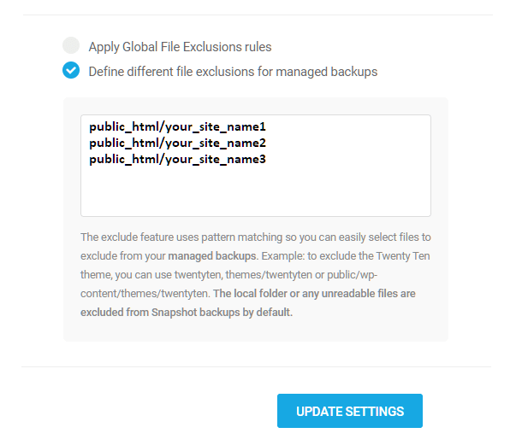Place cursor on public_html/your_site_name3 line
The image size is (522, 445).
(177, 158)
